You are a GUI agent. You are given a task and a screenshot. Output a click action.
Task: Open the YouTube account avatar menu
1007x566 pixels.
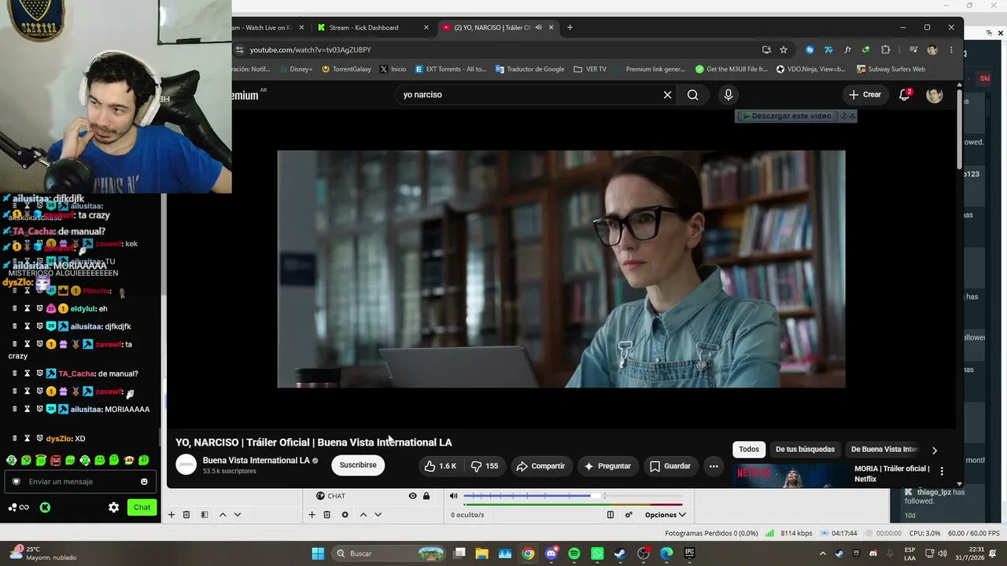click(934, 95)
